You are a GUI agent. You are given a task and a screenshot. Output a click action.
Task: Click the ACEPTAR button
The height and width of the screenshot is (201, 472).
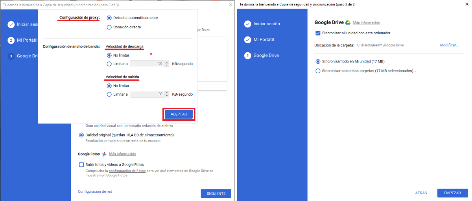tap(179, 114)
